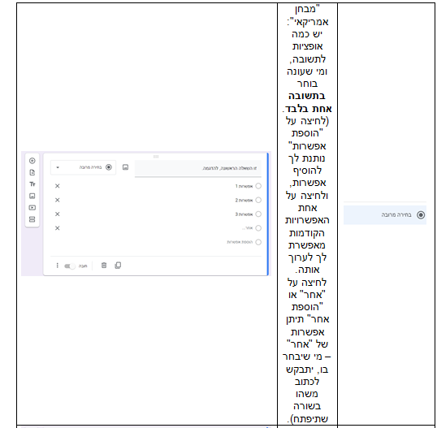
Task: Toggle the required (חובה) switch
Action: click(x=70, y=266)
